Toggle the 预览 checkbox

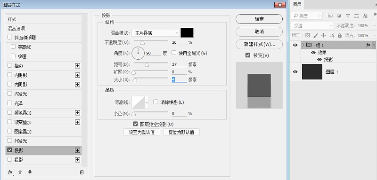248,55
